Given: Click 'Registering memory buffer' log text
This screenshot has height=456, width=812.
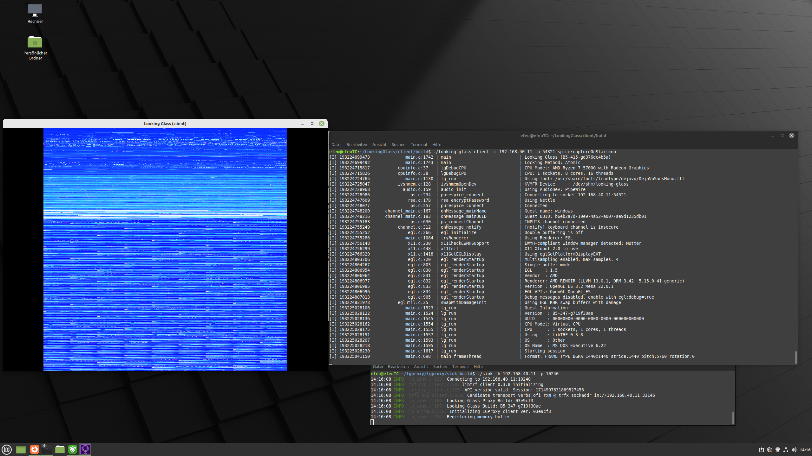Looking at the screenshot, I should [478, 417].
